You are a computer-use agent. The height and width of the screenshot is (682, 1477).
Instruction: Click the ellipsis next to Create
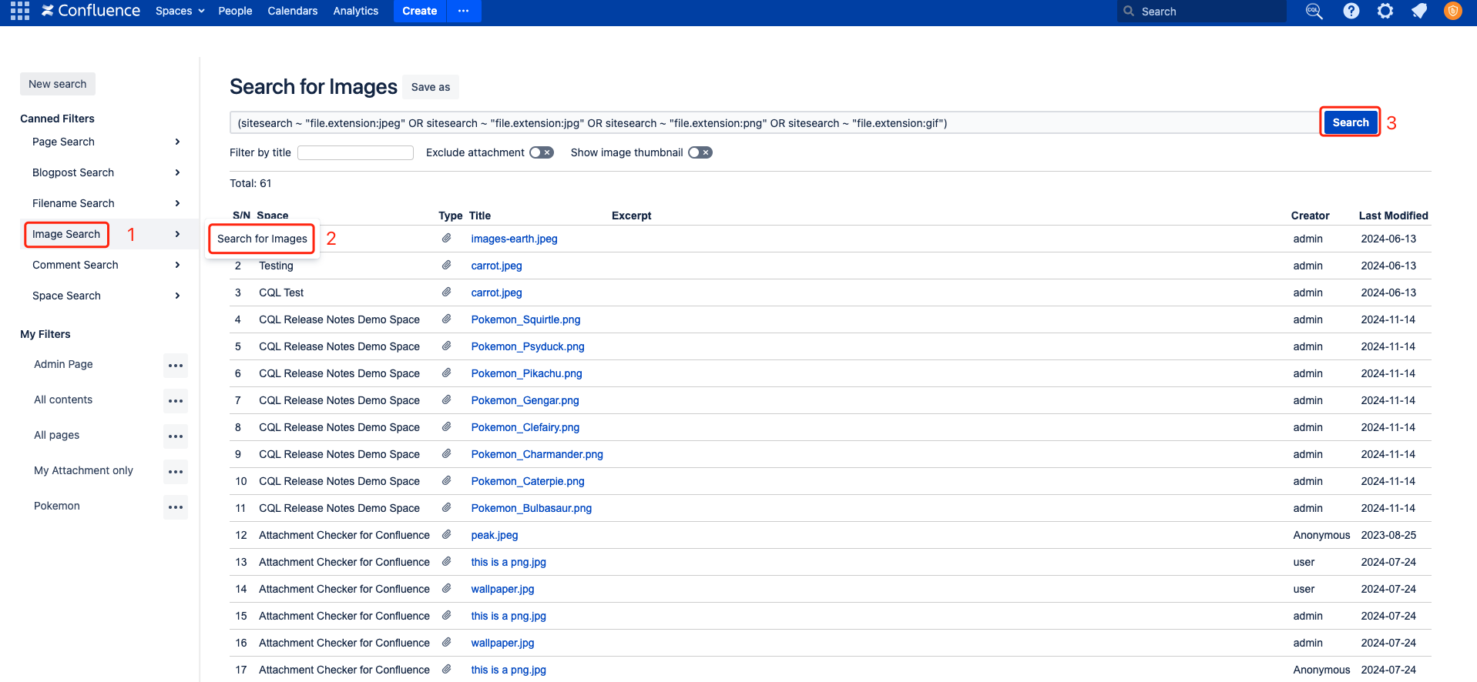click(x=463, y=11)
